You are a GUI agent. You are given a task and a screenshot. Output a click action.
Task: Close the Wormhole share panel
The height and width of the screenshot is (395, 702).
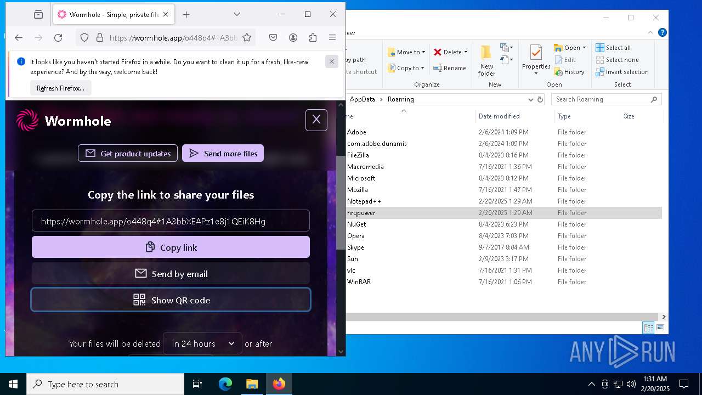[x=316, y=120]
